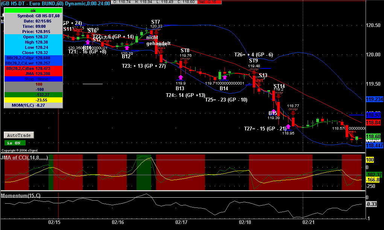Viewport: 384px width, 230px height.
Task: Click the green '-132.27' value row
Action: [x=33, y=95]
